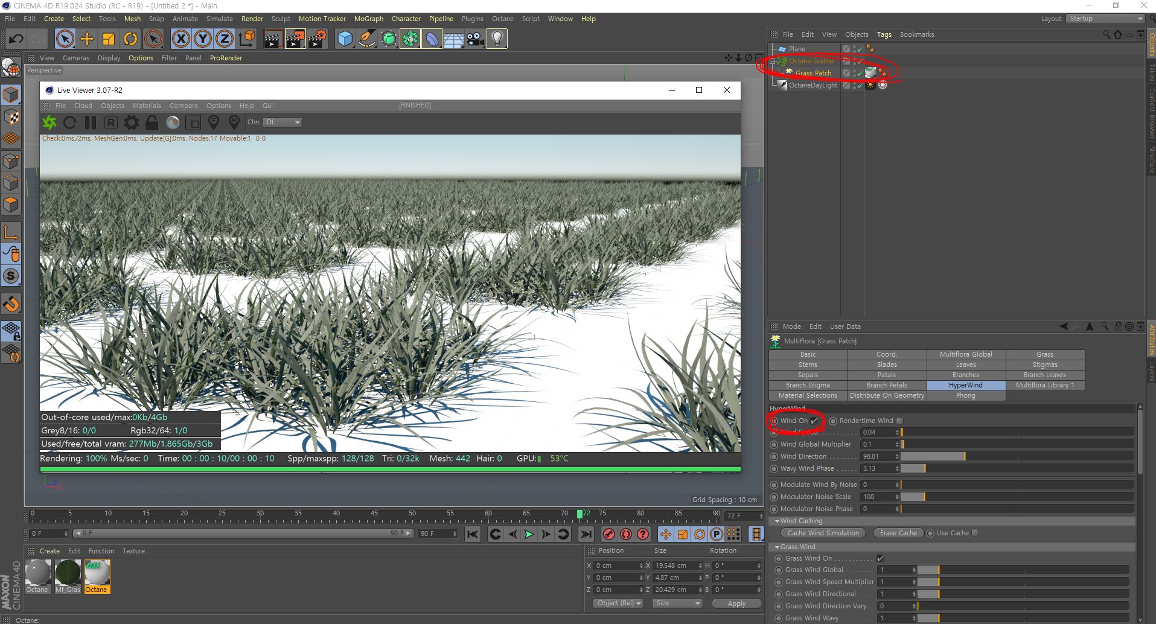The image size is (1156, 624).
Task: Uncheck the Wind On checkbox
Action: tap(814, 421)
